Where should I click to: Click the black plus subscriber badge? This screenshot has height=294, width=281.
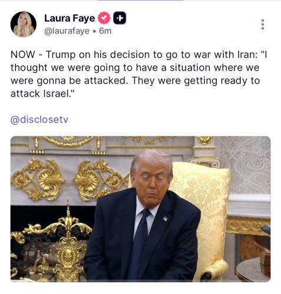tap(120, 18)
